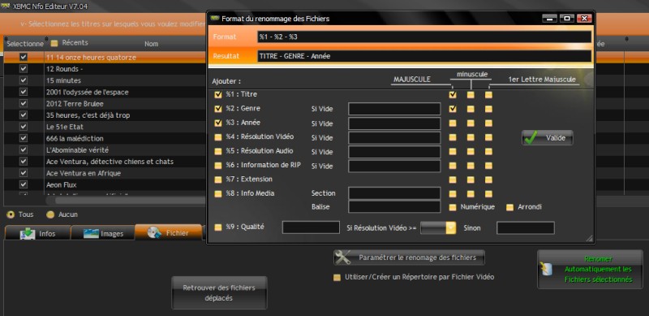Click Si Vide field for Année
Screen dimensions: 649x316
coord(394,123)
